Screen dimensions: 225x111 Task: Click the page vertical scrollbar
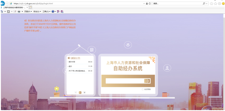click(224, 62)
